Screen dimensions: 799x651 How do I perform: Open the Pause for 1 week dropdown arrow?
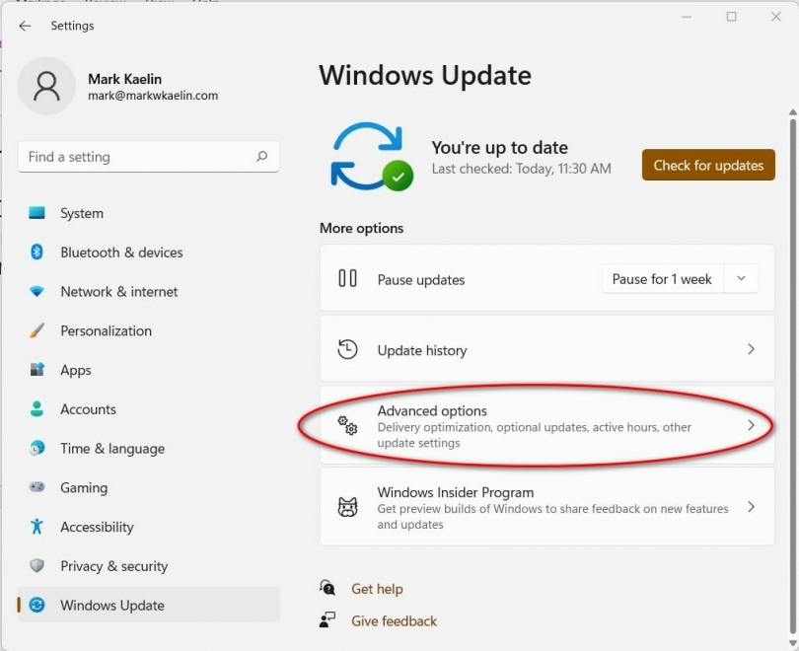pyautogui.click(x=741, y=279)
